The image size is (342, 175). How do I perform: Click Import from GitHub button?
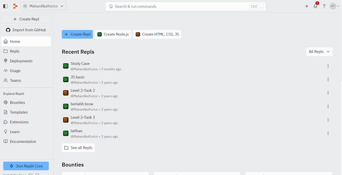pos(26,30)
